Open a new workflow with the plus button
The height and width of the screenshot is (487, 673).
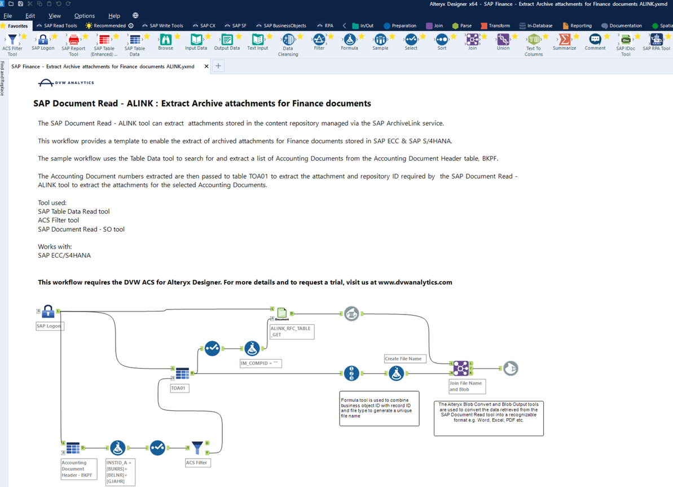[218, 66]
